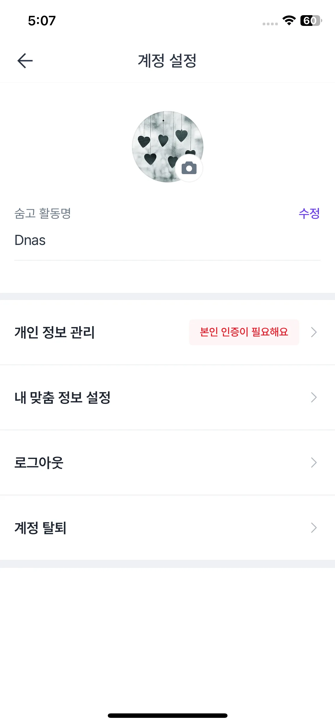Image resolution: width=335 pixels, height=725 pixels.
Task: Expand chevron next to 개인 정보 관리
Action: pos(314,332)
